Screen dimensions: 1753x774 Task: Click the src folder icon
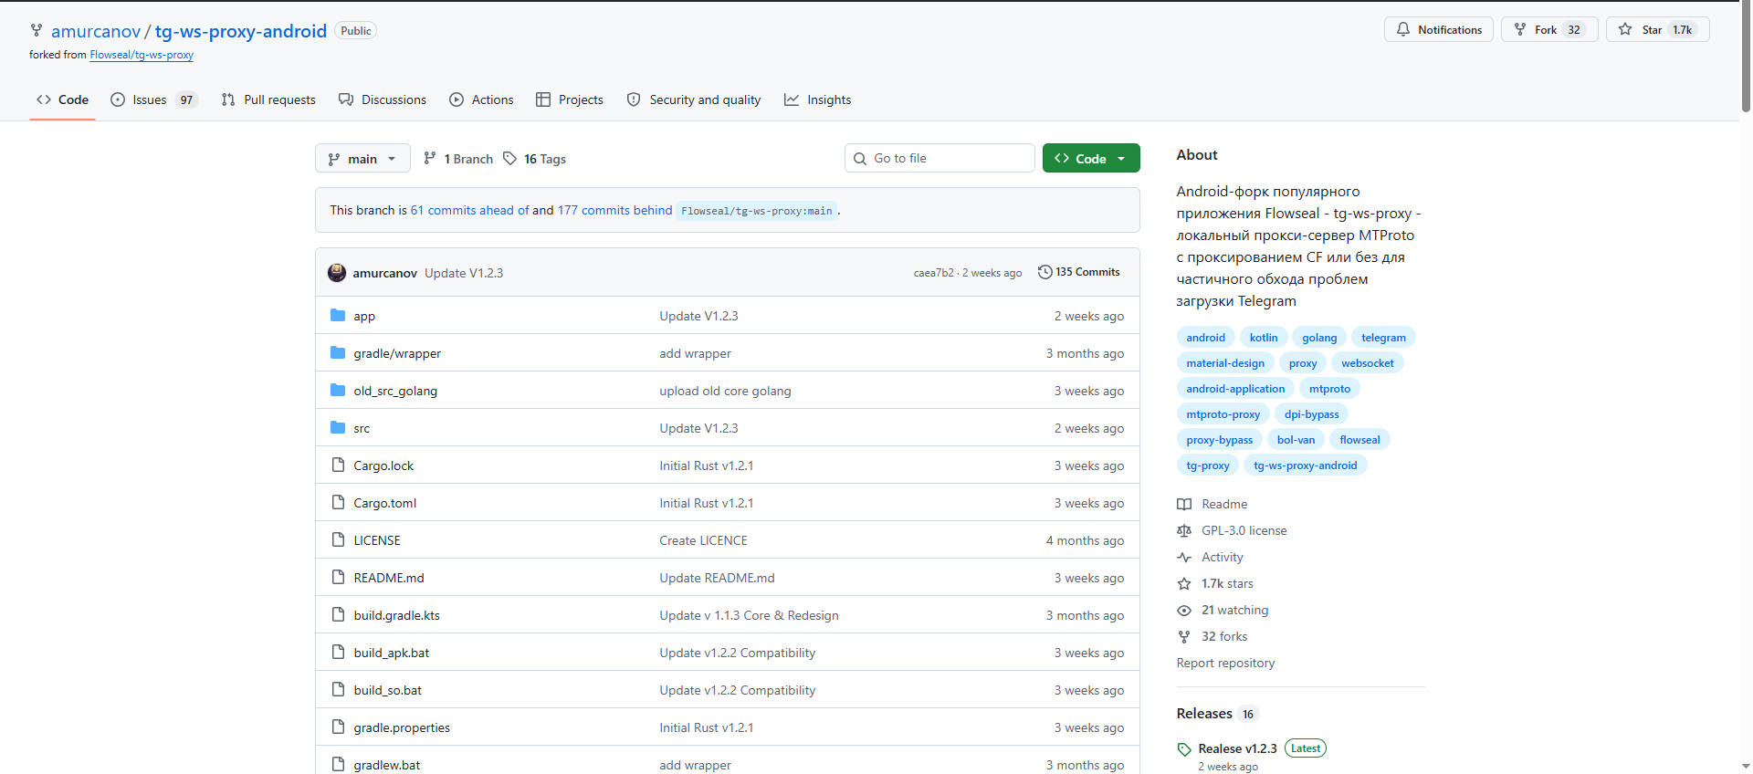pos(338,428)
